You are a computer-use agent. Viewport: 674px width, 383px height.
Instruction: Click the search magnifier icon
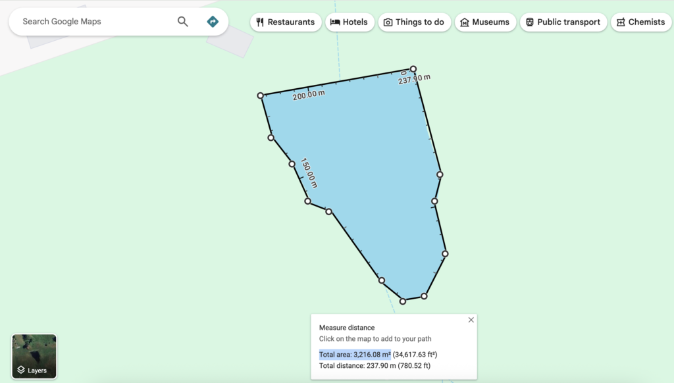(x=183, y=22)
